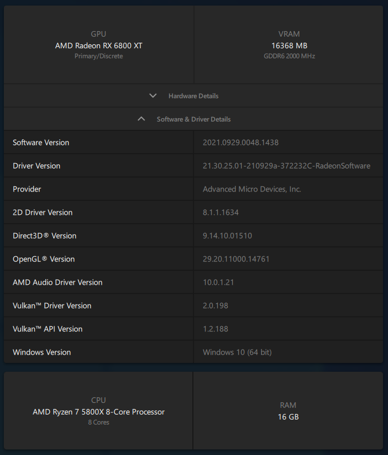Select the Windows 10 (64 bit) value
Screen dimensions: 388x455
point(237,352)
